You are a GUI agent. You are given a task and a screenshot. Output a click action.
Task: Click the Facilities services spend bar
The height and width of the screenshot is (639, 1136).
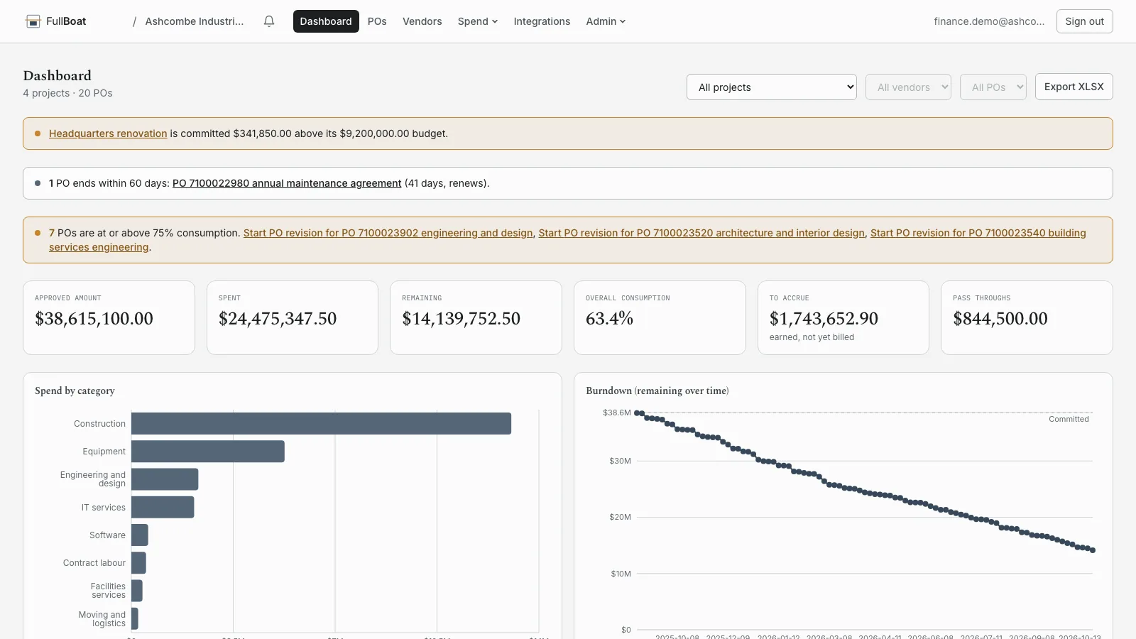(137, 591)
